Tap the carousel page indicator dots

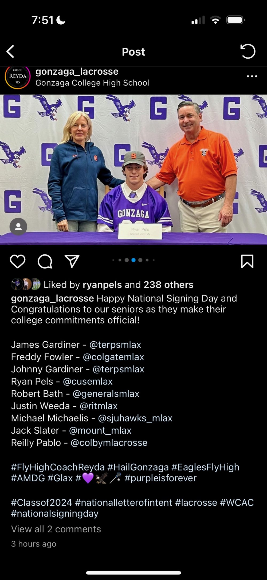pos(133,260)
